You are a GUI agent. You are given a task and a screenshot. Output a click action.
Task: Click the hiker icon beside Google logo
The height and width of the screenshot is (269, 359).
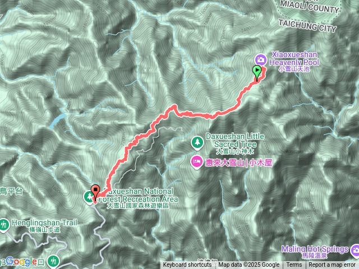(x=54, y=261)
